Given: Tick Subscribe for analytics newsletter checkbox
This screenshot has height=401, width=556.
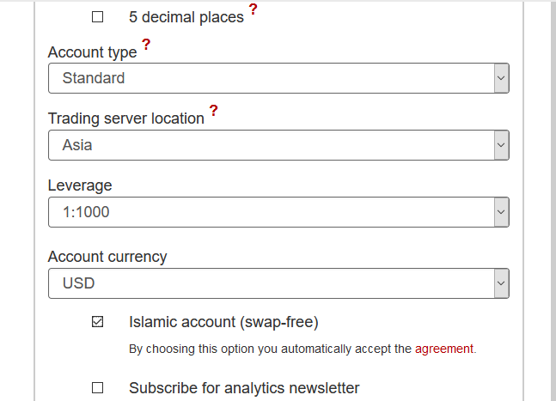Looking at the screenshot, I should coord(97,387).
